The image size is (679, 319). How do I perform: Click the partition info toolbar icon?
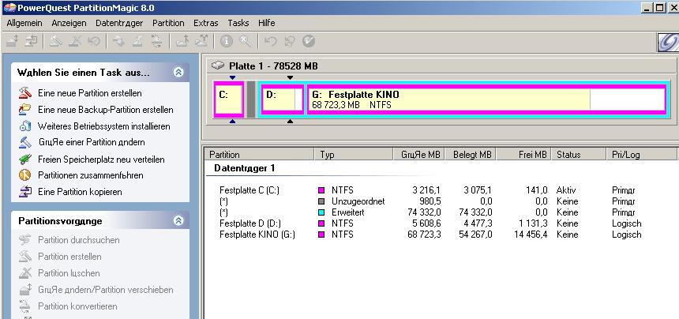point(226,41)
